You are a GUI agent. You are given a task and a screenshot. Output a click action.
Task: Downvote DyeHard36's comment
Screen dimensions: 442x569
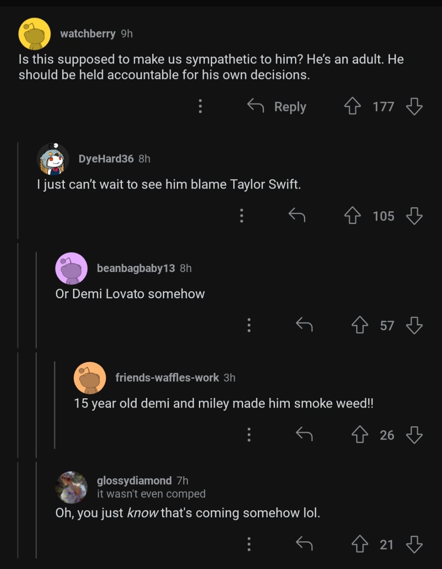[x=414, y=216]
